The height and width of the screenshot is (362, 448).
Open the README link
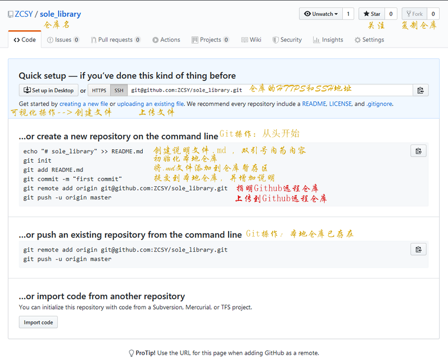[x=314, y=104]
